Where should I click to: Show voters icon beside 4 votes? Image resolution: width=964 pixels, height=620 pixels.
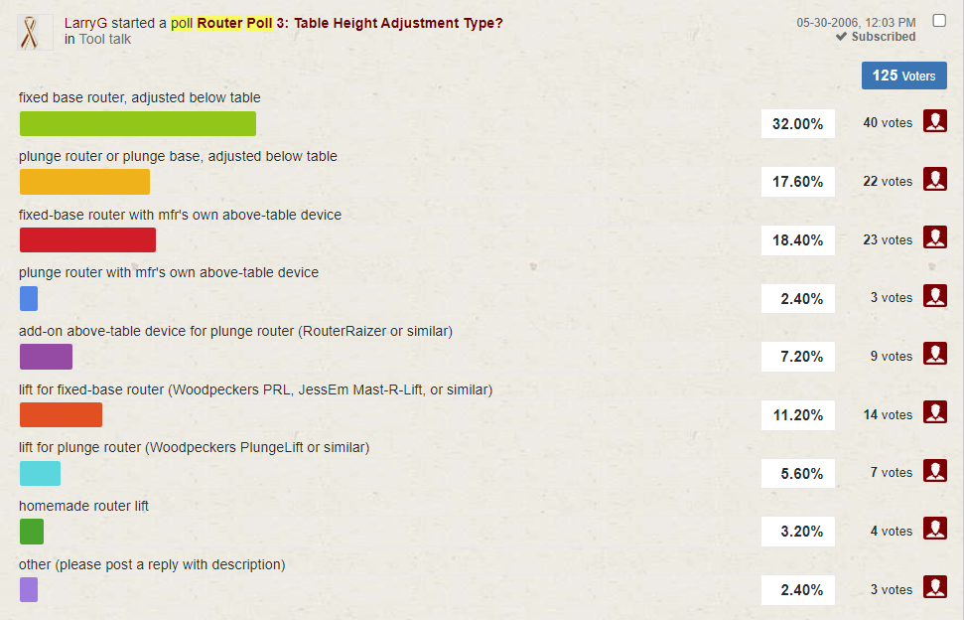coord(934,529)
